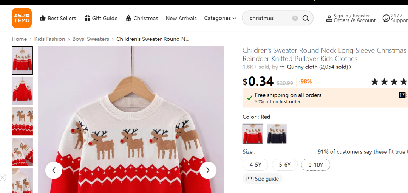View the back-of-sweater thumbnail
This screenshot has height=193, width=408.
(22, 91)
